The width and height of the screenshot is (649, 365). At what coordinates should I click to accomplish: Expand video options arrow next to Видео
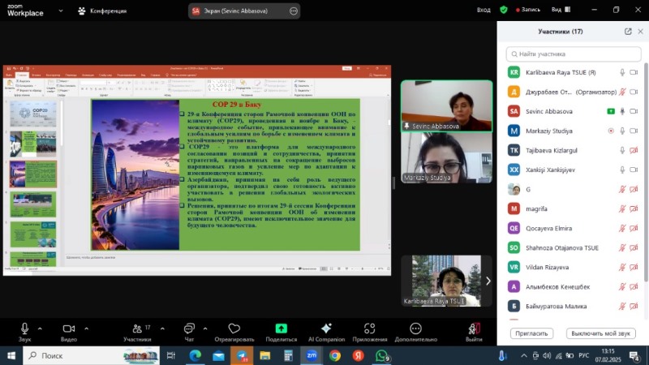pyautogui.click(x=86, y=328)
